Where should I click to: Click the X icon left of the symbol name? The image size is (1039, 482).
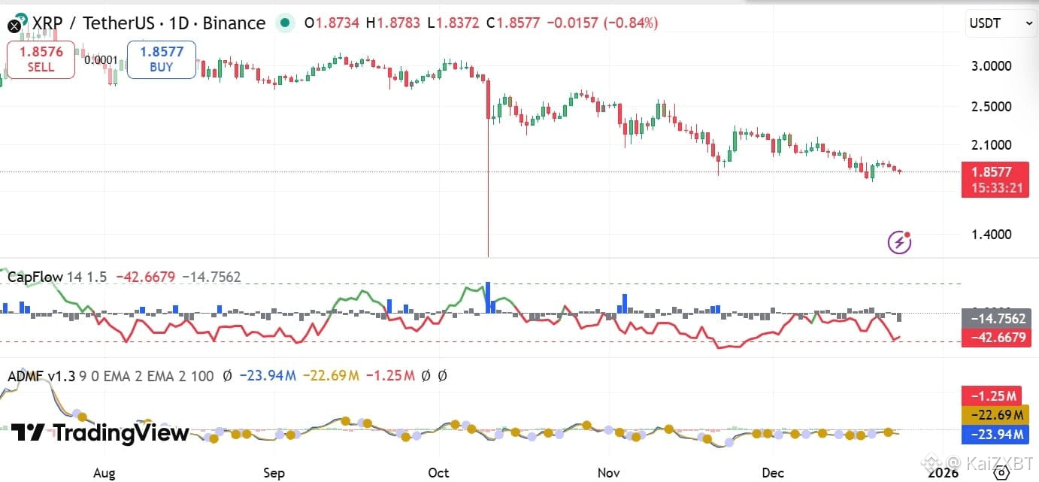[x=14, y=26]
